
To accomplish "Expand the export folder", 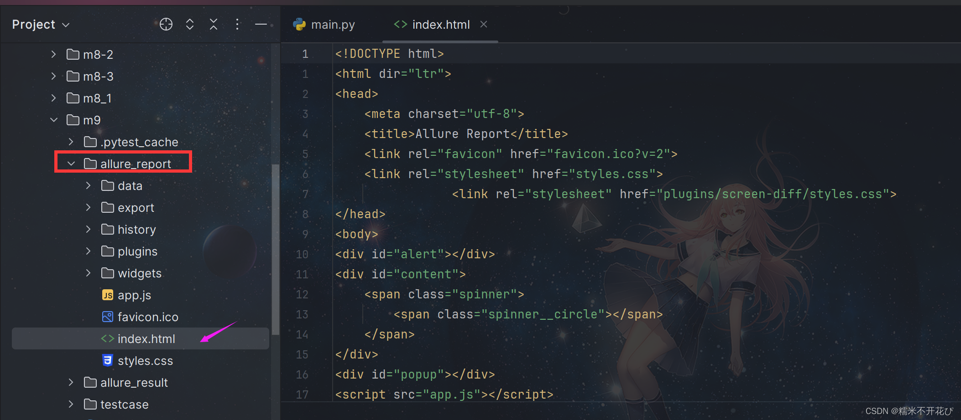I will pyautogui.click(x=88, y=207).
